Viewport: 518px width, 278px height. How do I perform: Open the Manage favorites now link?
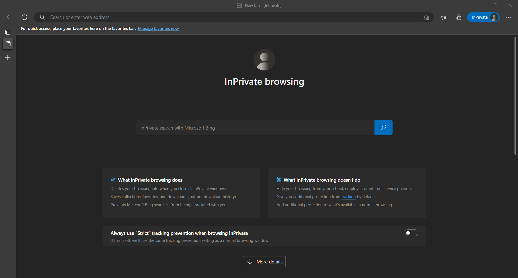click(158, 29)
